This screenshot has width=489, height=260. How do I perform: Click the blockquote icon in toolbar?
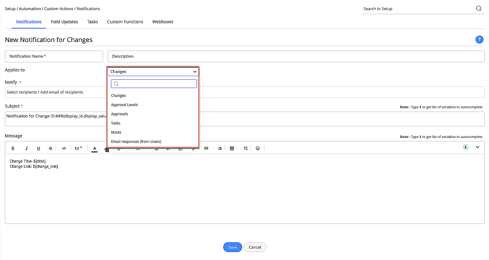pyautogui.click(x=206, y=148)
